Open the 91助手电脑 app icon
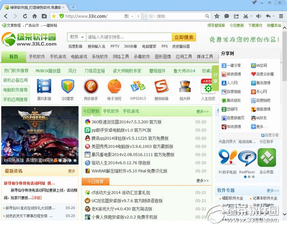Screen dimensions: 287x228 228,157
